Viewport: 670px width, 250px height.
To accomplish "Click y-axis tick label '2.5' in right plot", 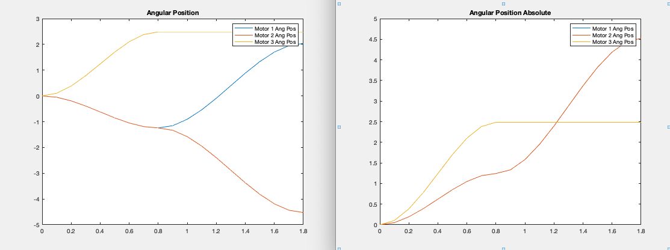I will pyautogui.click(x=372, y=122).
